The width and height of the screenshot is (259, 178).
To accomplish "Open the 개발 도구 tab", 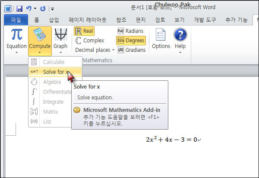I will click(x=205, y=20).
